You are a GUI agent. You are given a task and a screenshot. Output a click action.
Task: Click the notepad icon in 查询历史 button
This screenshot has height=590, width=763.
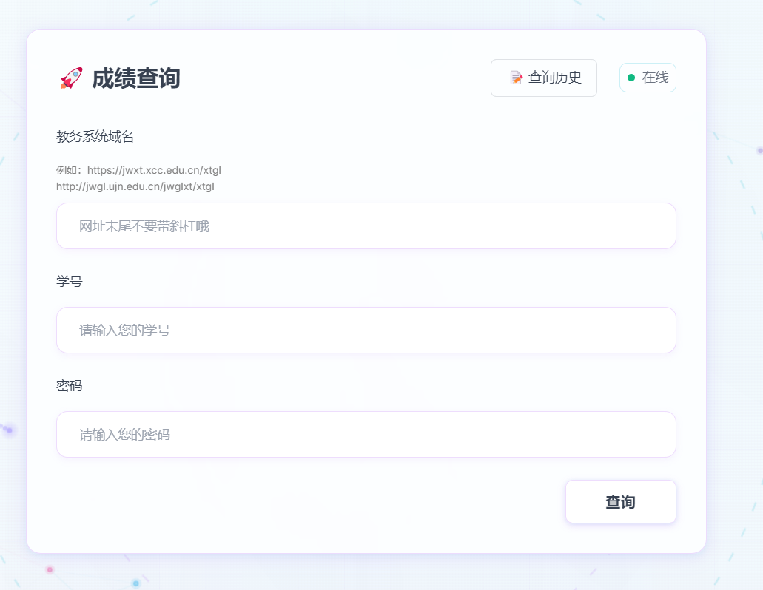[x=517, y=78]
